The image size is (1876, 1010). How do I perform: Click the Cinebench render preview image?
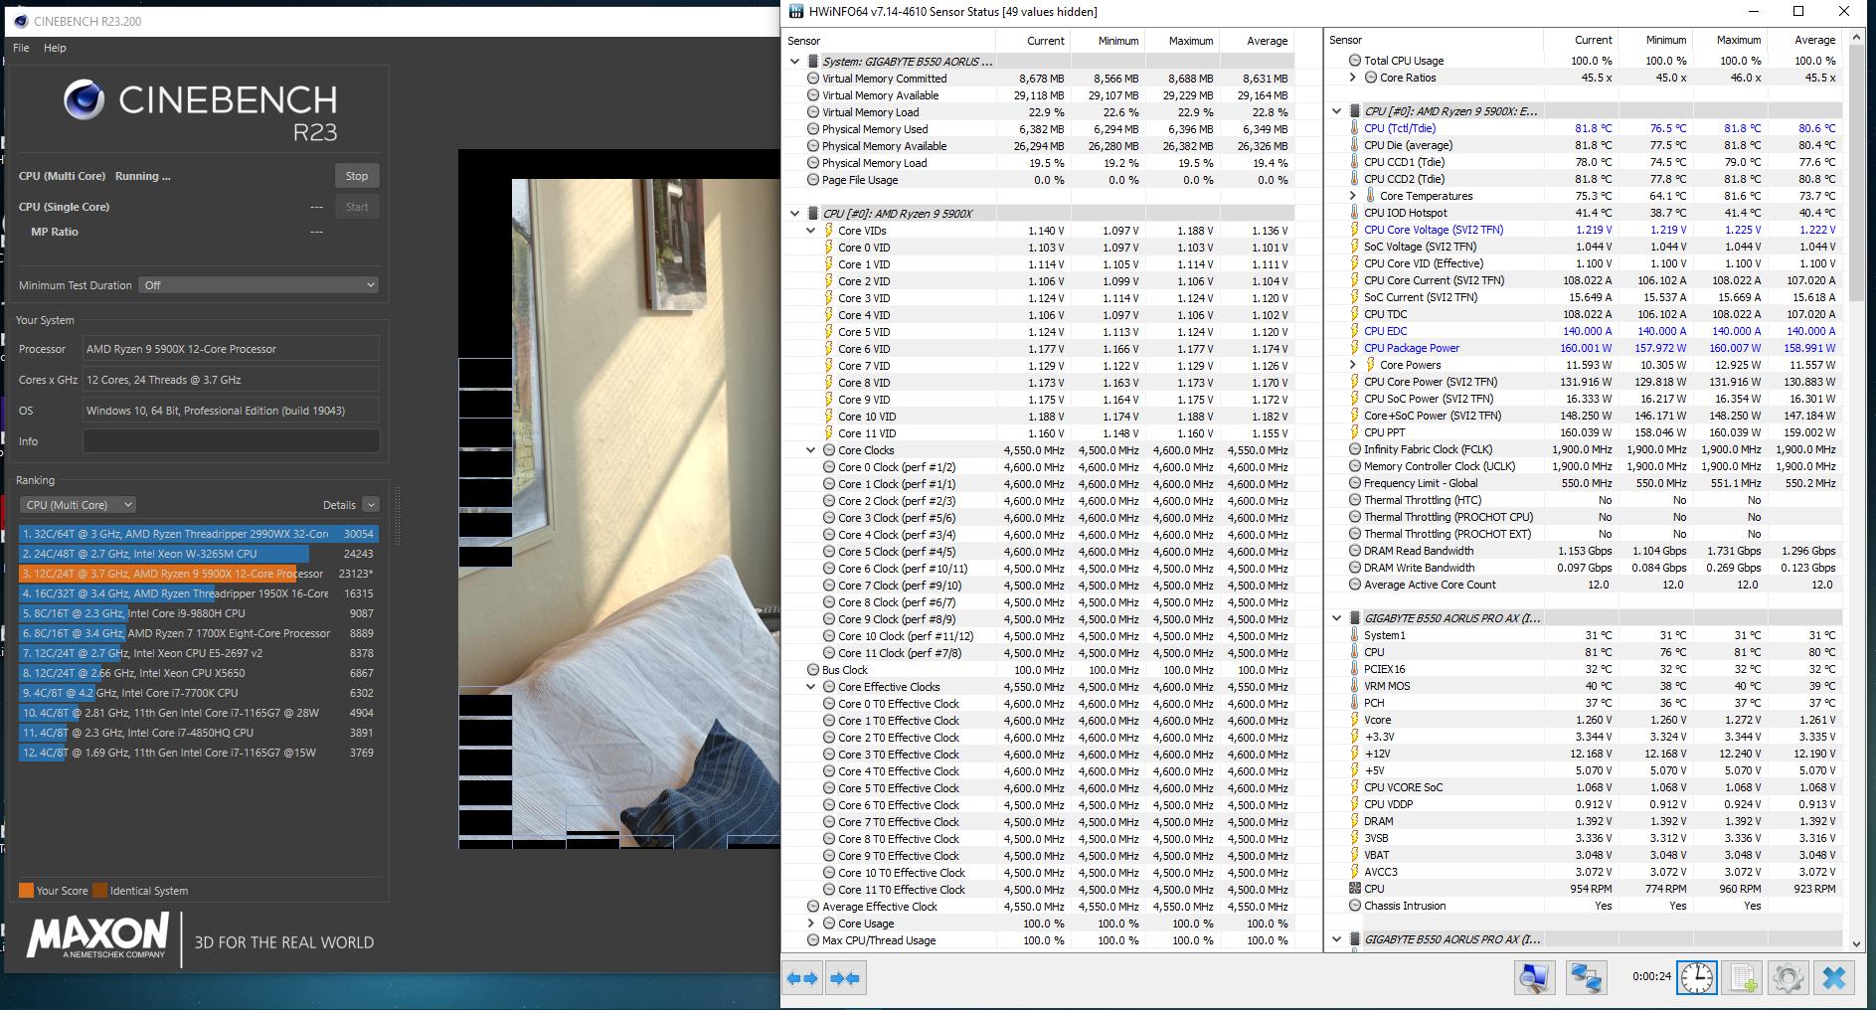618,499
